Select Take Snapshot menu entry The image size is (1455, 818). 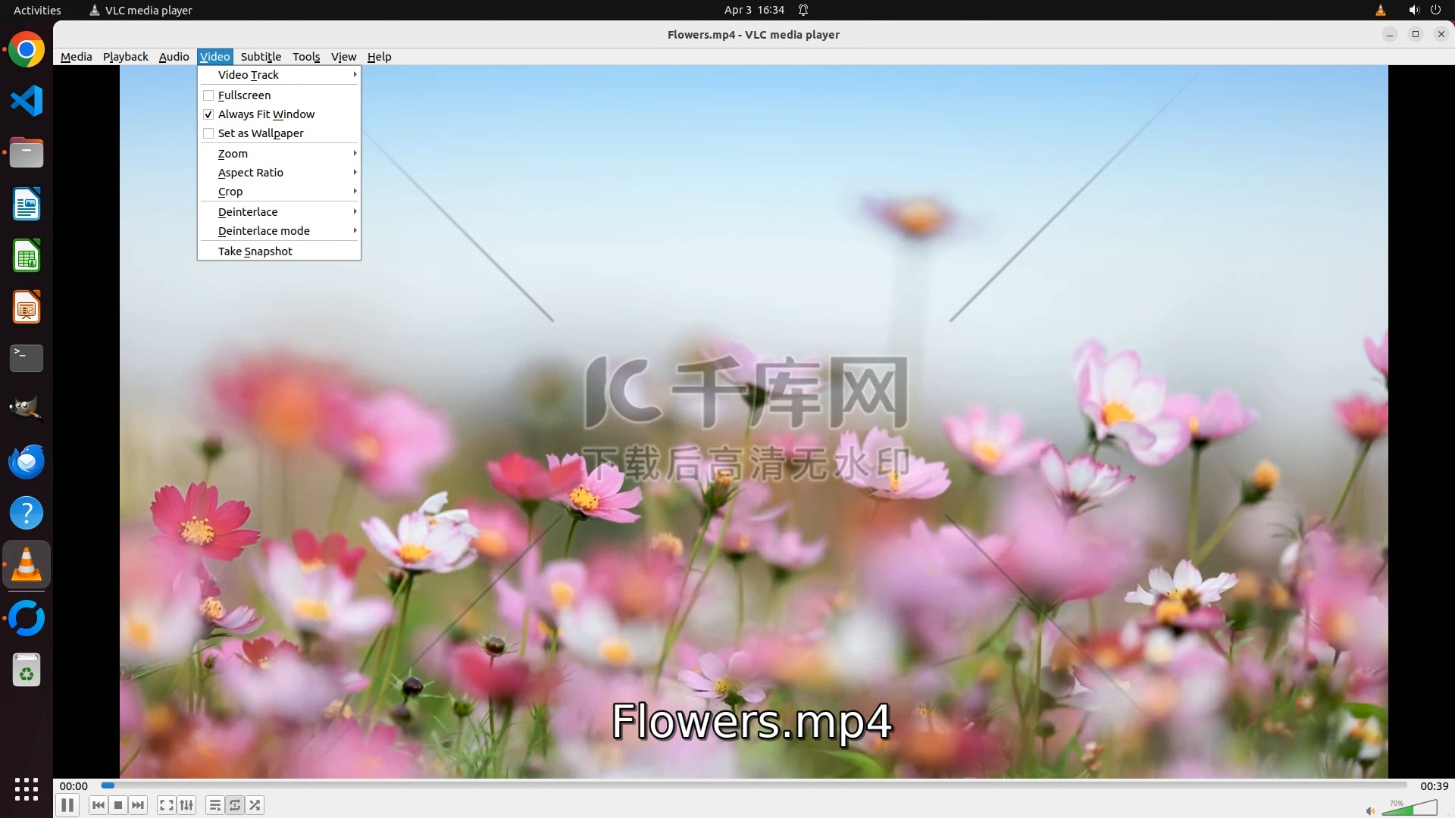(x=255, y=251)
